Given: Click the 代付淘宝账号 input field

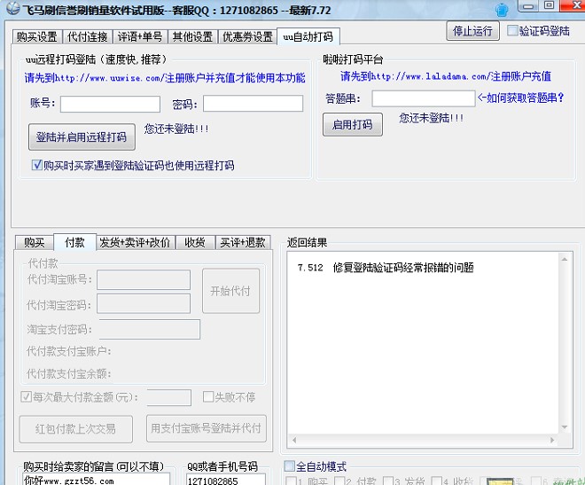Looking at the screenshot, I should 144,280.
